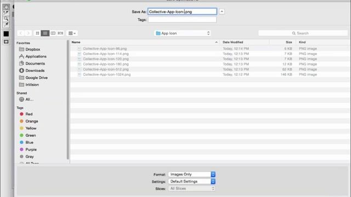Click the black eyedropper color swatch

[x=6, y=34]
